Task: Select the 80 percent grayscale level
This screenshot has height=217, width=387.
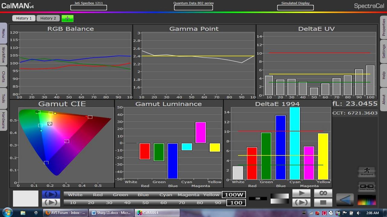Action: pos(200,203)
